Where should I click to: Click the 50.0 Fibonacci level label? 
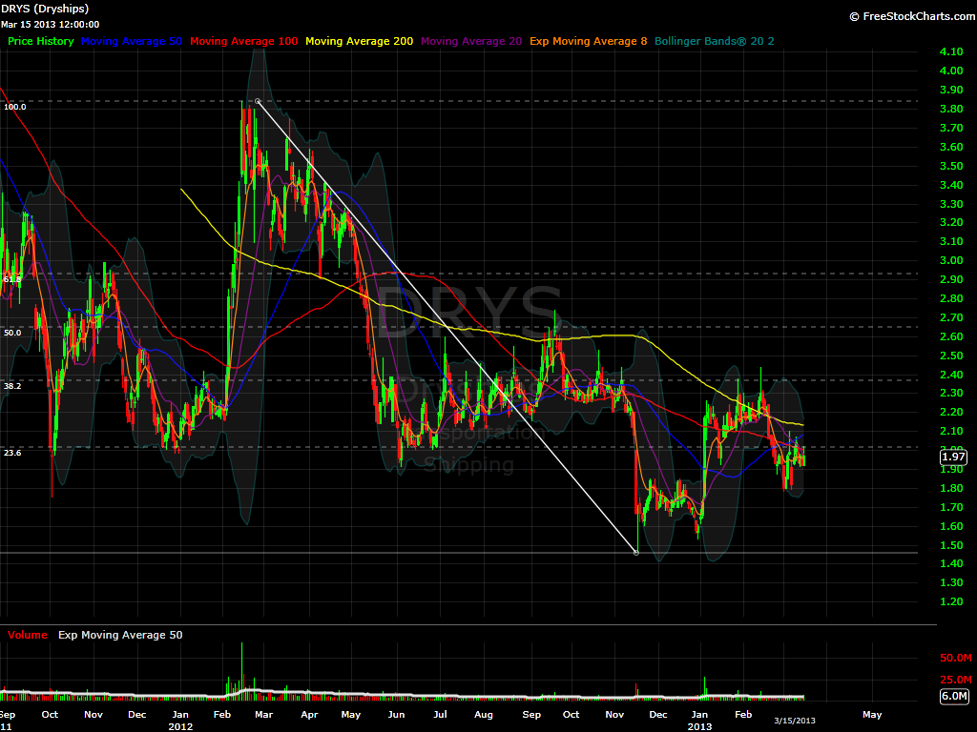[x=12, y=334]
